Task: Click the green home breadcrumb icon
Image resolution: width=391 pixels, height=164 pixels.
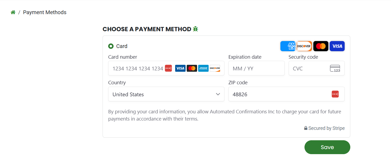Action: click(x=13, y=12)
